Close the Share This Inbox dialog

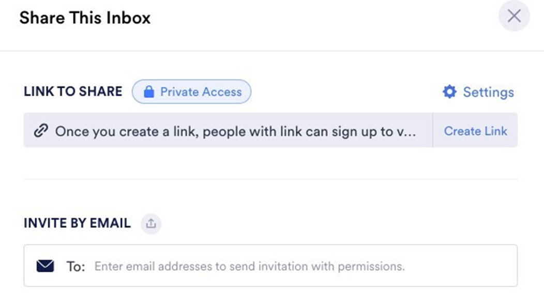(x=514, y=17)
